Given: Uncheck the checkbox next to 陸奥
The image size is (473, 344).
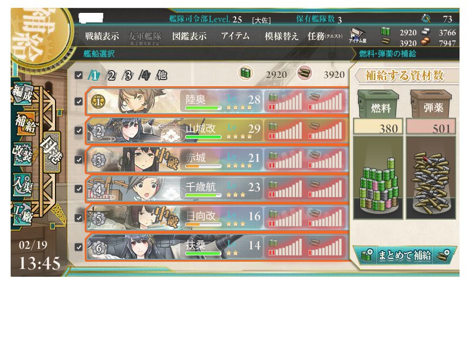Looking at the screenshot, I should [79, 101].
